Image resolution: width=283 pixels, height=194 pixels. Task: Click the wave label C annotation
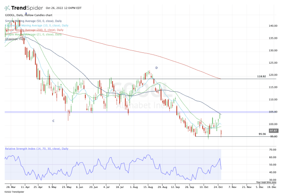tap(53, 121)
